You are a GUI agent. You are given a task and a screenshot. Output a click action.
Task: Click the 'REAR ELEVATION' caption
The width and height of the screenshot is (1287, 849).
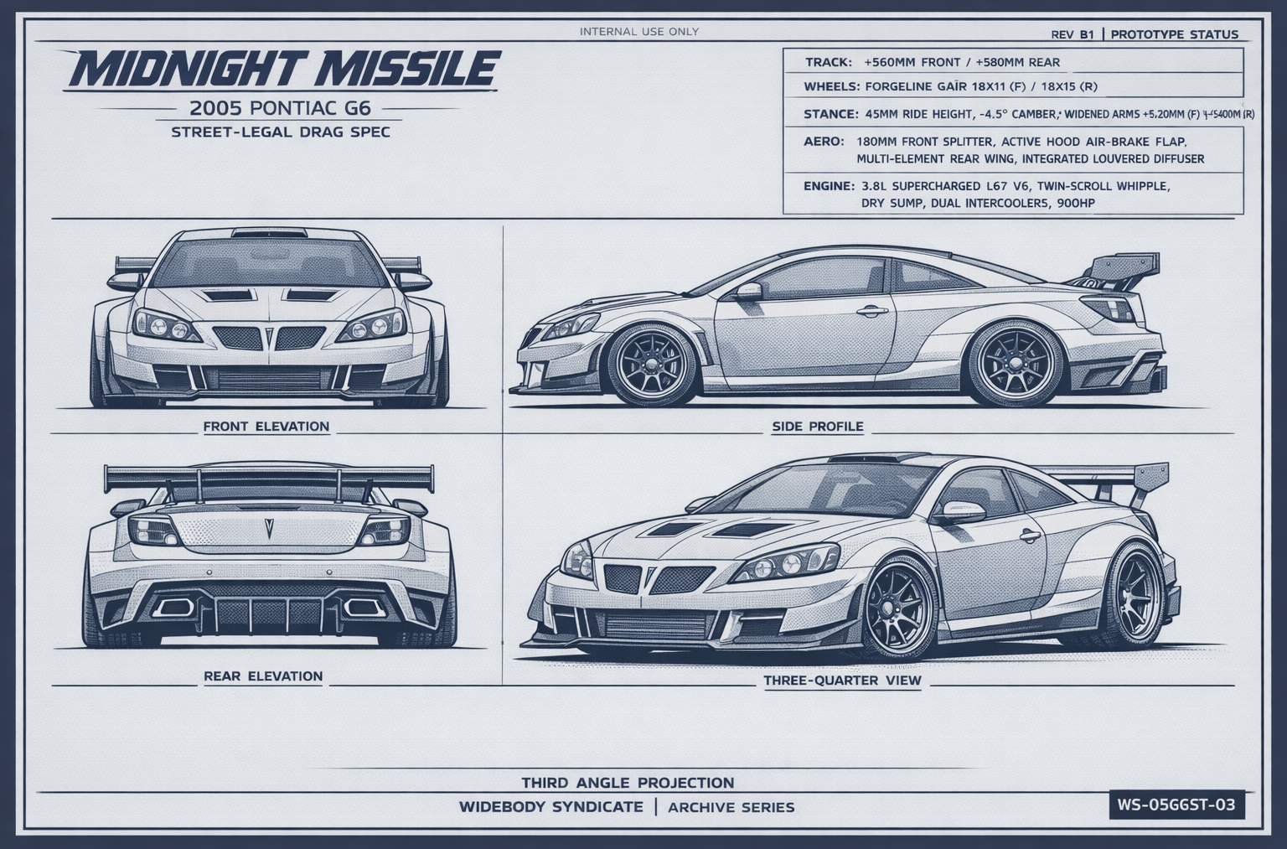[263, 676]
